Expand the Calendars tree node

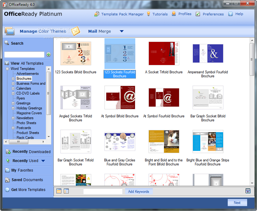pyautogui.click(x=13, y=88)
